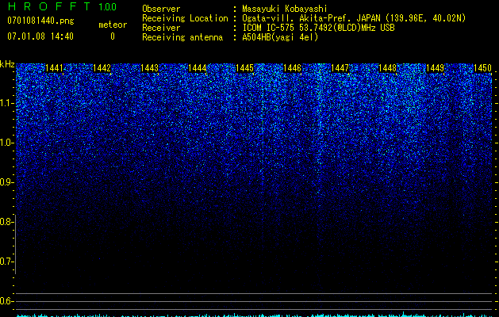This screenshot has height=317, width=499.
Task: Click the Receiving antenna label
Action: [x=182, y=37]
